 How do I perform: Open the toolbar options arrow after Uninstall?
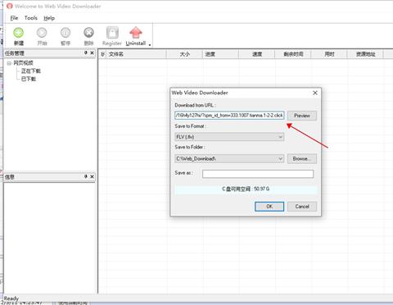point(150,44)
